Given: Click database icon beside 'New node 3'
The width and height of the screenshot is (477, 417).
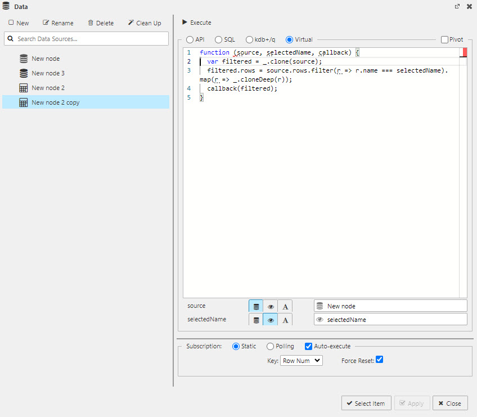Looking at the screenshot, I should (x=24, y=73).
